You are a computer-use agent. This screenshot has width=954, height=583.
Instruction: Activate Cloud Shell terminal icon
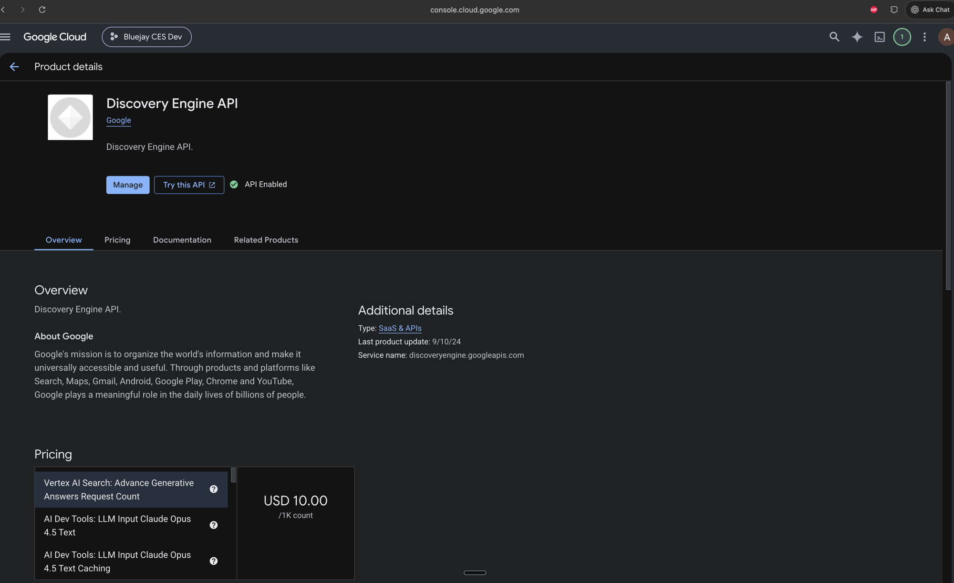click(880, 37)
